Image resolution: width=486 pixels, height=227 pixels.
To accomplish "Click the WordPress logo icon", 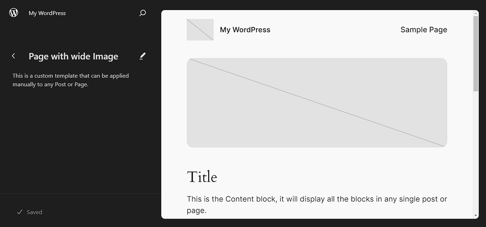I will point(14,13).
